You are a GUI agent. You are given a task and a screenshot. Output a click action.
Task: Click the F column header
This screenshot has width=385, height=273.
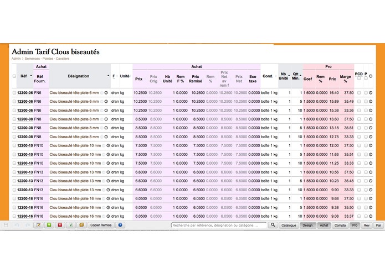(114, 76)
